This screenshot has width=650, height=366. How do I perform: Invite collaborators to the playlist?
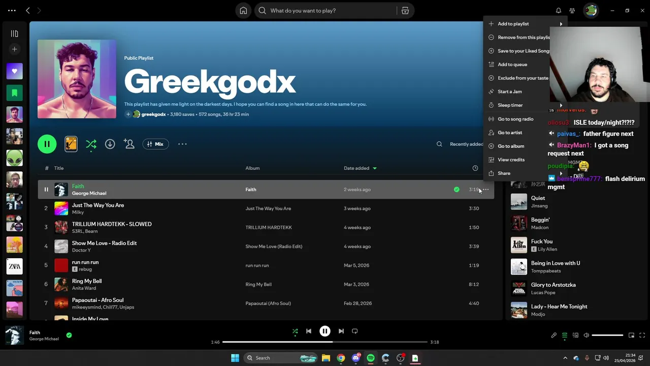click(x=129, y=144)
